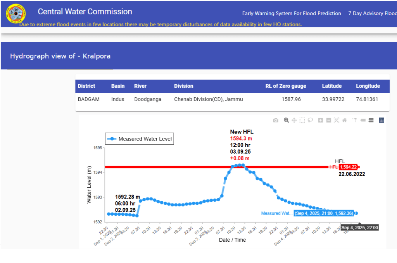Click the Autoscale chart icon
This screenshot has width=397, height=263.
pos(336,120)
